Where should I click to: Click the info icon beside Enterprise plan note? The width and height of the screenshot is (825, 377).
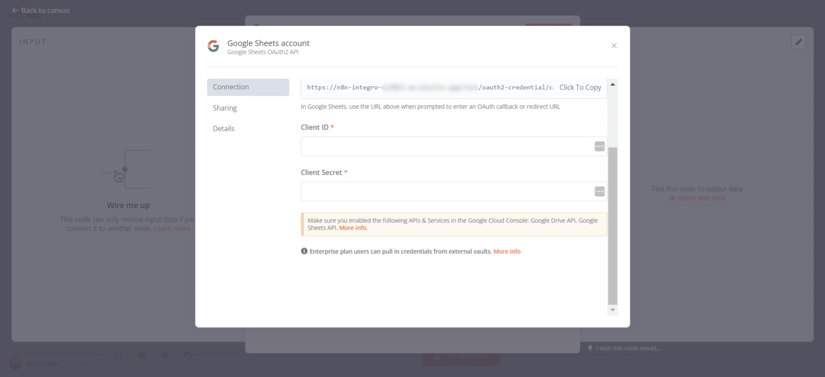(304, 251)
